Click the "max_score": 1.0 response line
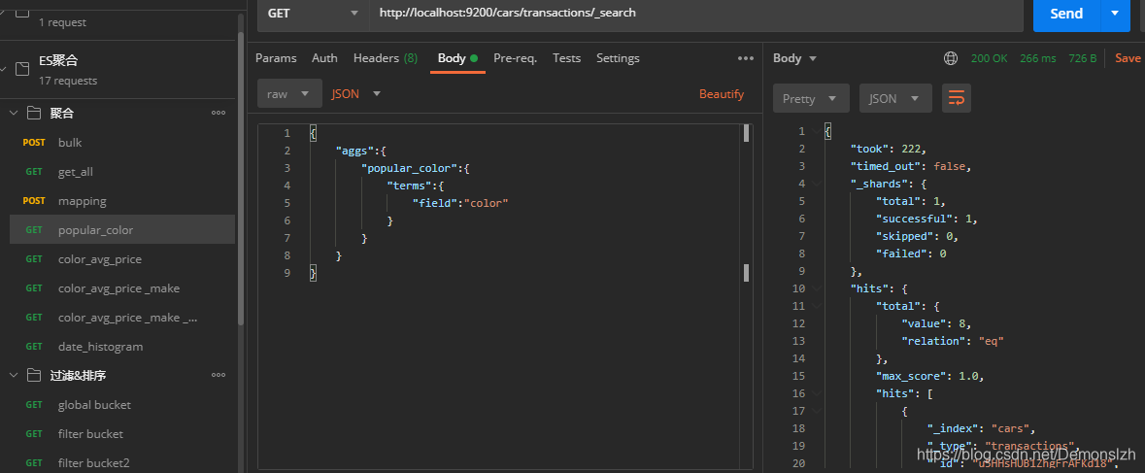The width and height of the screenshot is (1145, 473). pos(930,377)
